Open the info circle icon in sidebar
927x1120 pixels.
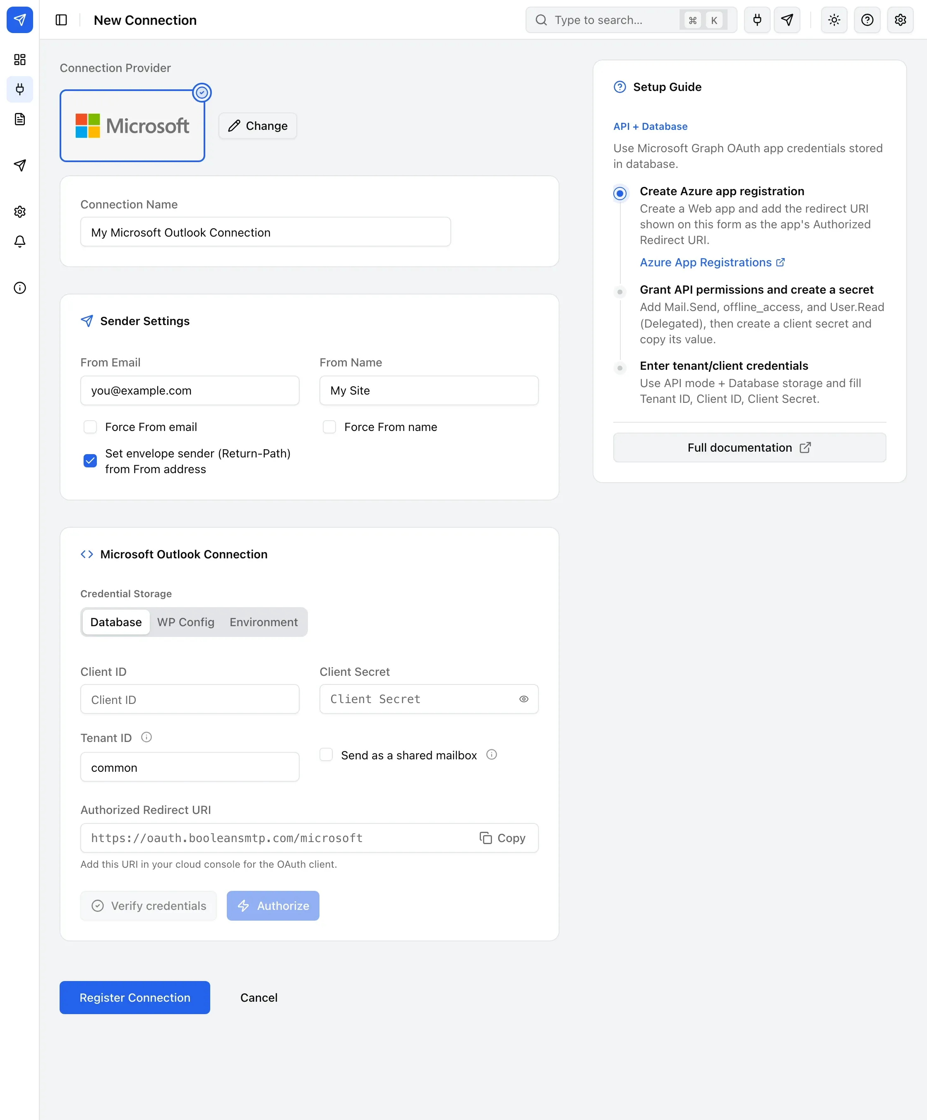pos(20,288)
